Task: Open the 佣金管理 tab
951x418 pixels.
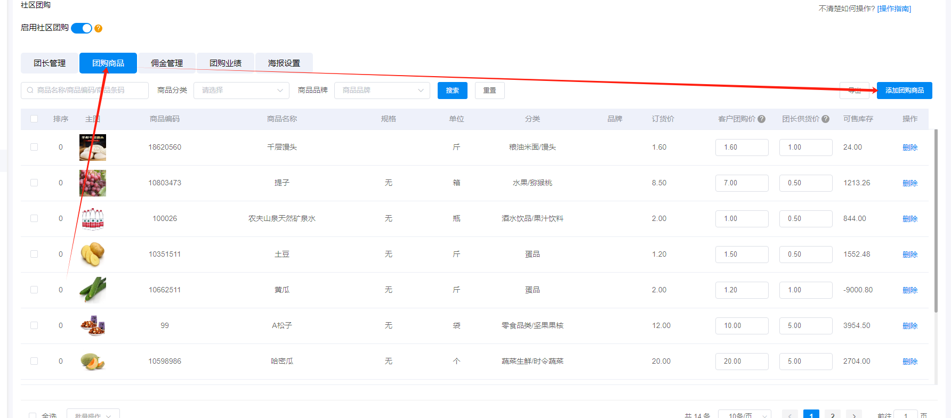Action: click(167, 63)
